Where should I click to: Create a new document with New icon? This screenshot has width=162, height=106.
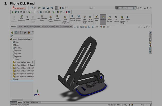pyautogui.click(x=35, y=8)
